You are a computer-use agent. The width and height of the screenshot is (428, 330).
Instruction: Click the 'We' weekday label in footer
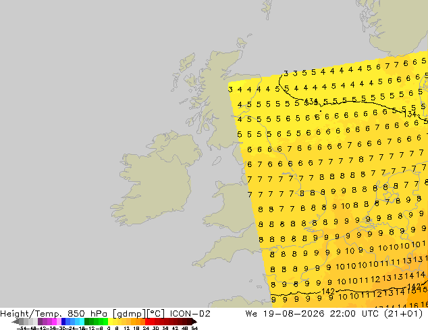251,314
